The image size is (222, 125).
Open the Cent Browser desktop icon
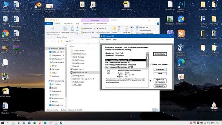tap(181, 20)
